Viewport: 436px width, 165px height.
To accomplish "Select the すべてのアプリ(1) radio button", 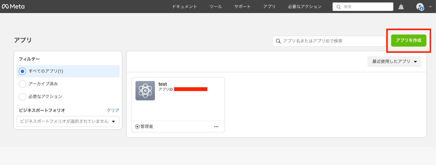I will (22, 71).
